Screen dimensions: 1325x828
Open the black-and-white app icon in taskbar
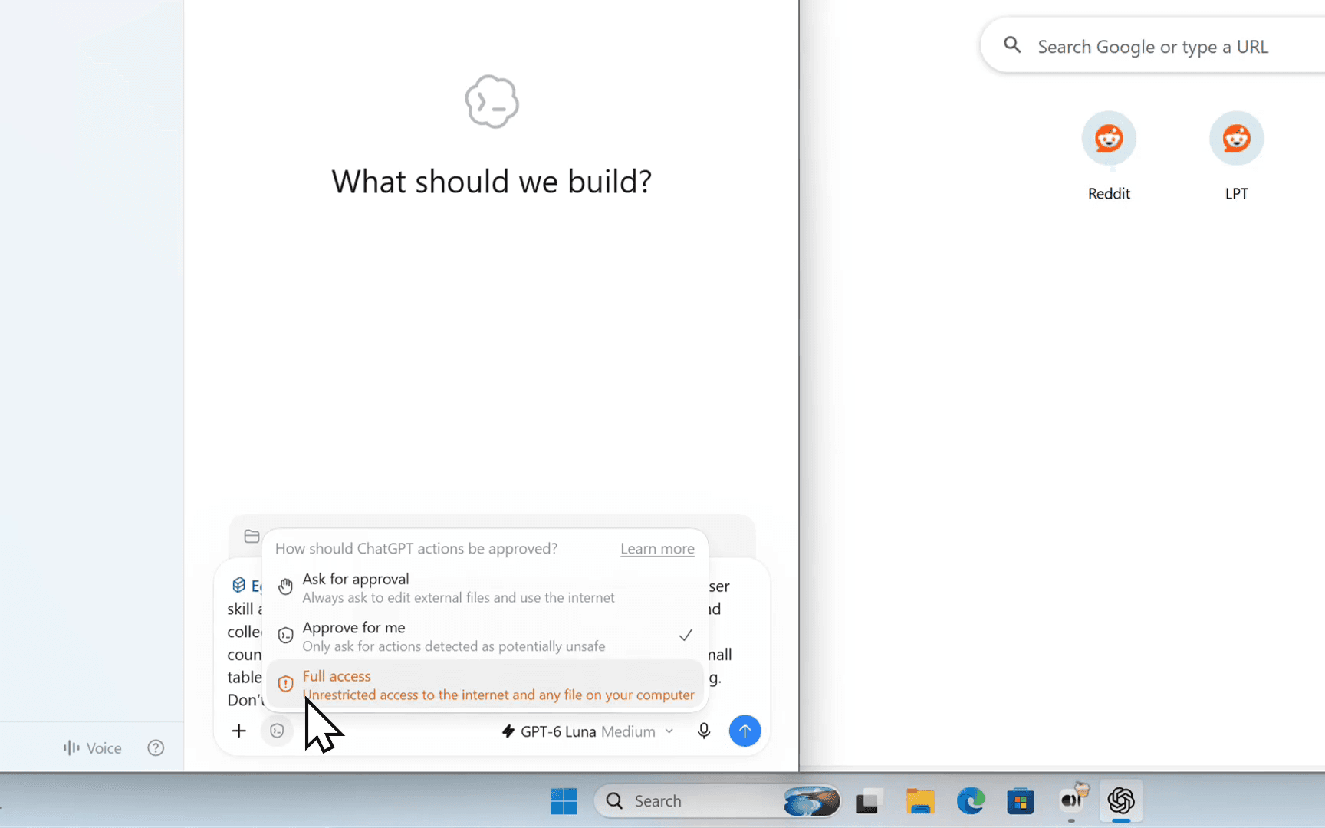[x=868, y=802]
